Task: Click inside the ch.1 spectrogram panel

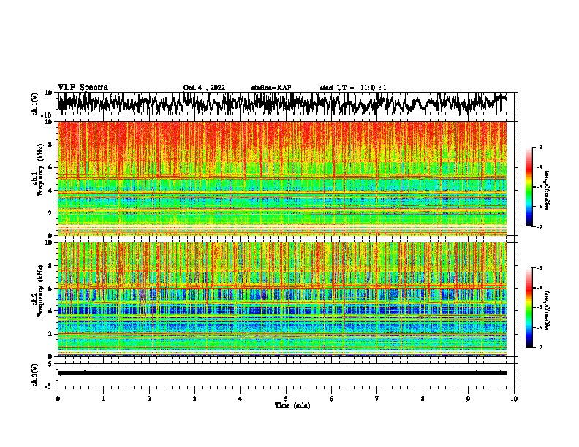Action: coord(281,178)
